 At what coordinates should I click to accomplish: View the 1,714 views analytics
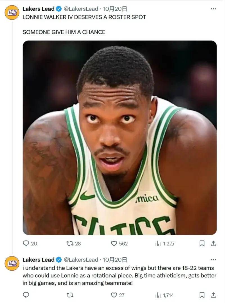(x=158, y=295)
